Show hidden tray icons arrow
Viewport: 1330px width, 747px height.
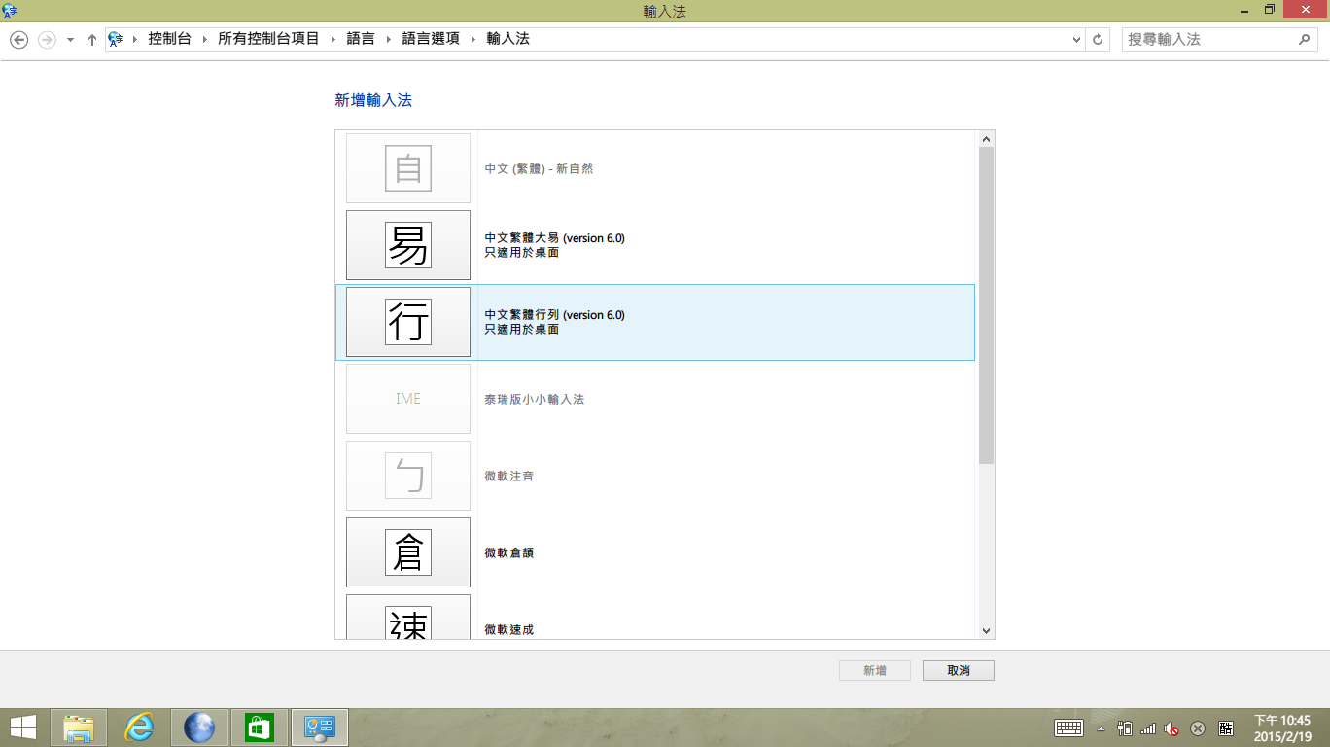pyautogui.click(x=1102, y=729)
